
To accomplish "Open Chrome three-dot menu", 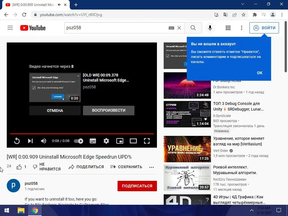I will pos(282,15).
